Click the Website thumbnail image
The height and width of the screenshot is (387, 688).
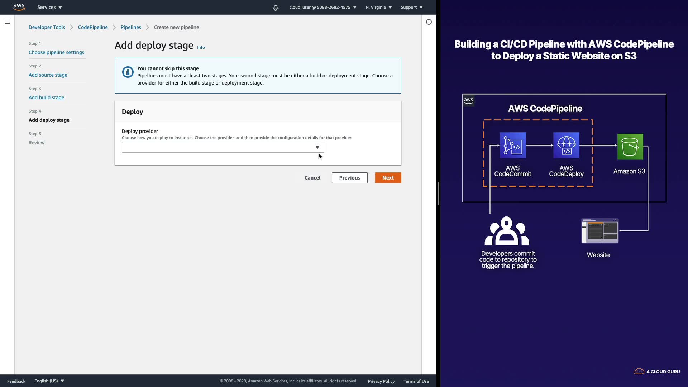coord(599,230)
